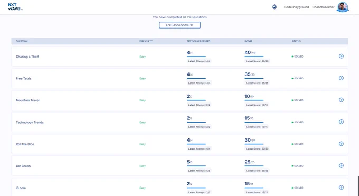Click the SCORE column header
Viewport: 359px width, 196px height.
[x=249, y=41]
